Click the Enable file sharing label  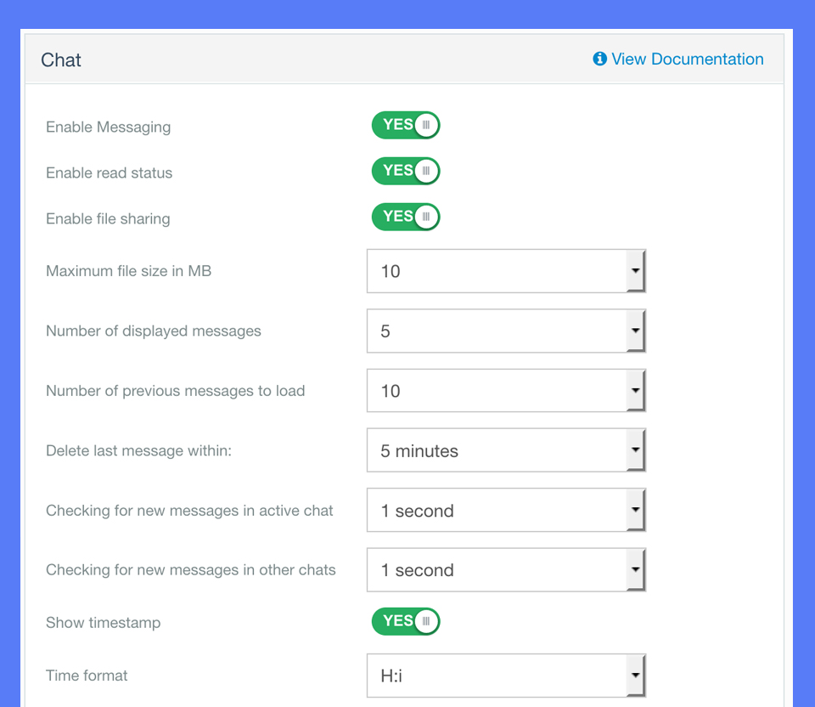click(x=108, y=218)
